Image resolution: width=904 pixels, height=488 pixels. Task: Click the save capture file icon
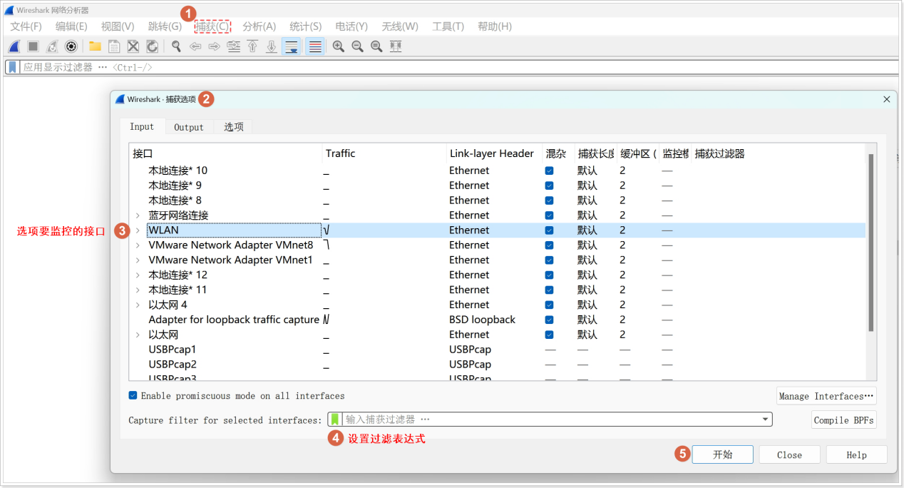[x=113, y=46]
